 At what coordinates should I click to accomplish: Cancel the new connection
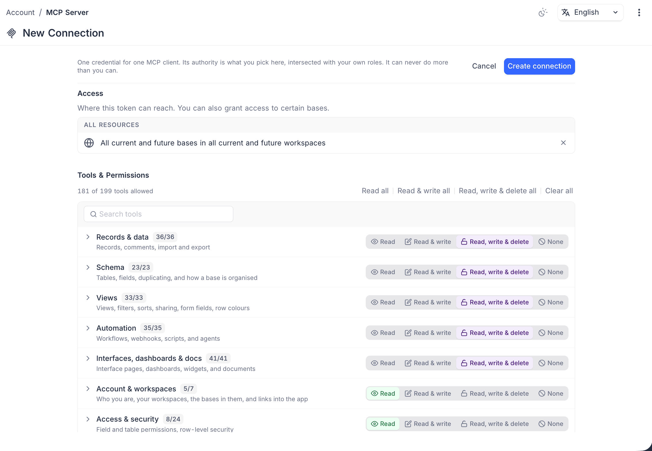point(484,66)
